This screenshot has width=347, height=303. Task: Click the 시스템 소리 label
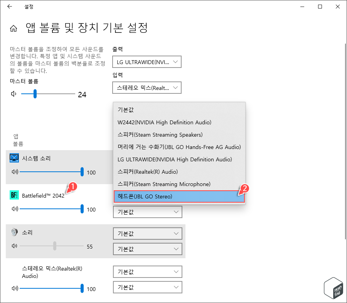click(36, 158)
